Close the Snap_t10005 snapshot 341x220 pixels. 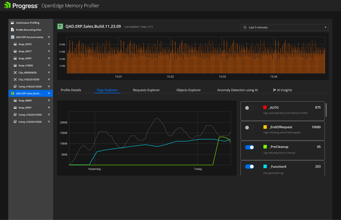click(49, 65)
